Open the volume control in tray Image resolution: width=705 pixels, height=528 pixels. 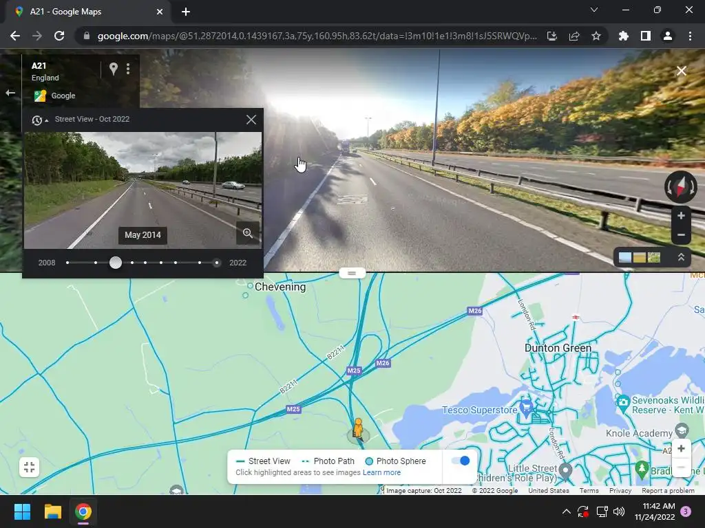tap(619, 511)
